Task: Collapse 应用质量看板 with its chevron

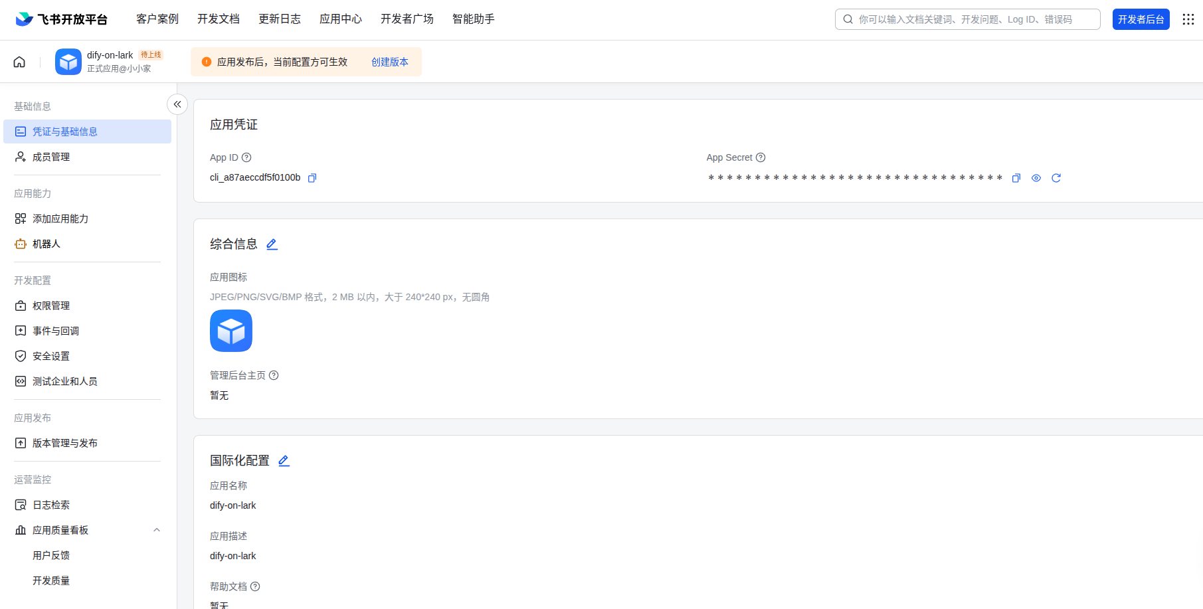Action: coord(157,530)
